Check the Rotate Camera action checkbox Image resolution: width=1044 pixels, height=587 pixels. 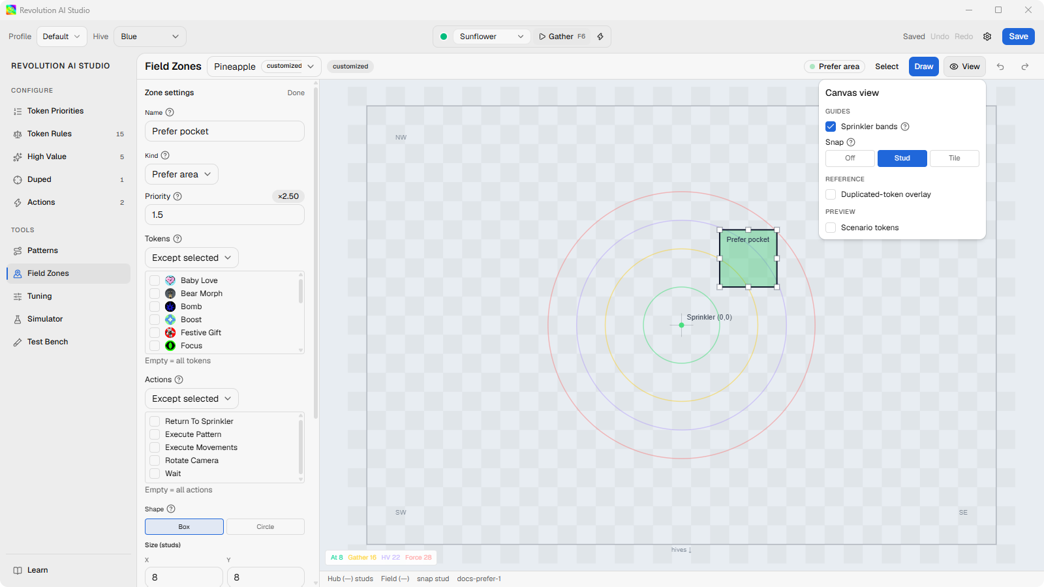point(155,460)
